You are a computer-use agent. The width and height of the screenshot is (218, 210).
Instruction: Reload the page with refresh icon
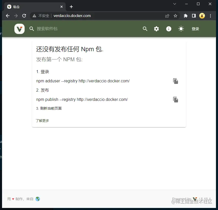pyautogui.click(x=24, y=16)
